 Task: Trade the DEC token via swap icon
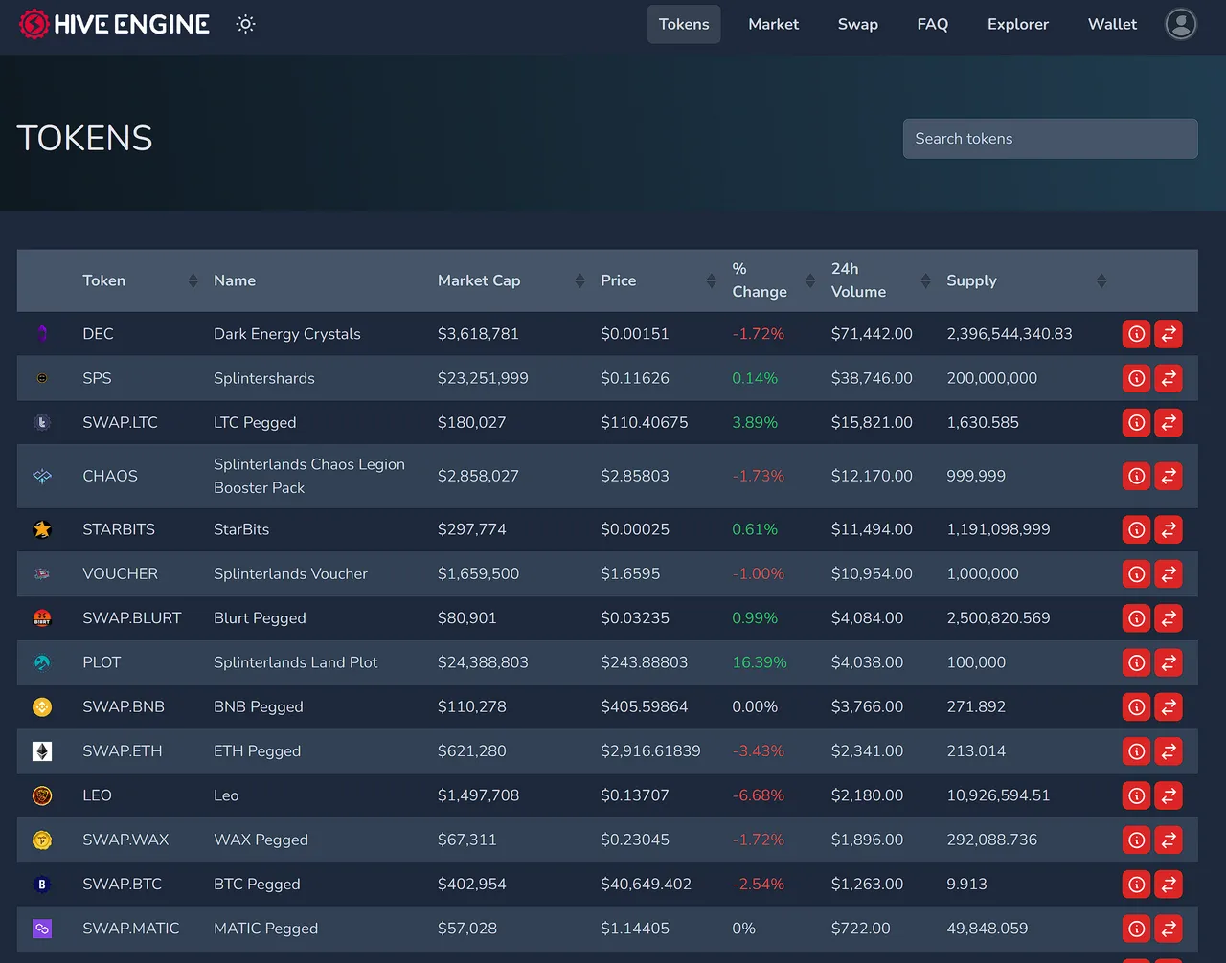pos(1169,334)
